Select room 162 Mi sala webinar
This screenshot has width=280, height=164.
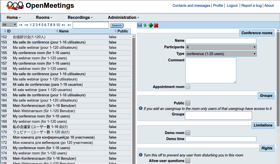coord(66,90)
